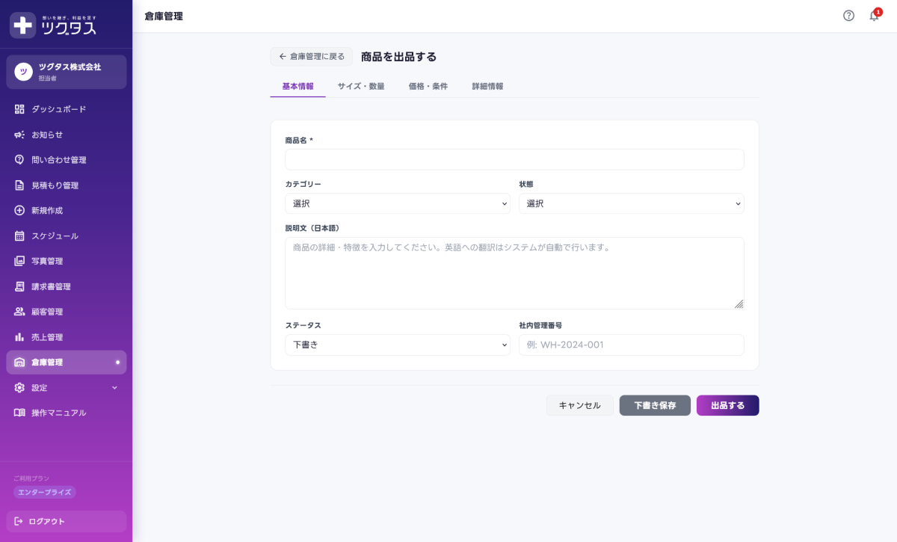This screenshot has height=542, width=897.
Task: Click the 商品を出品する heading
Action: pos(398,57)
